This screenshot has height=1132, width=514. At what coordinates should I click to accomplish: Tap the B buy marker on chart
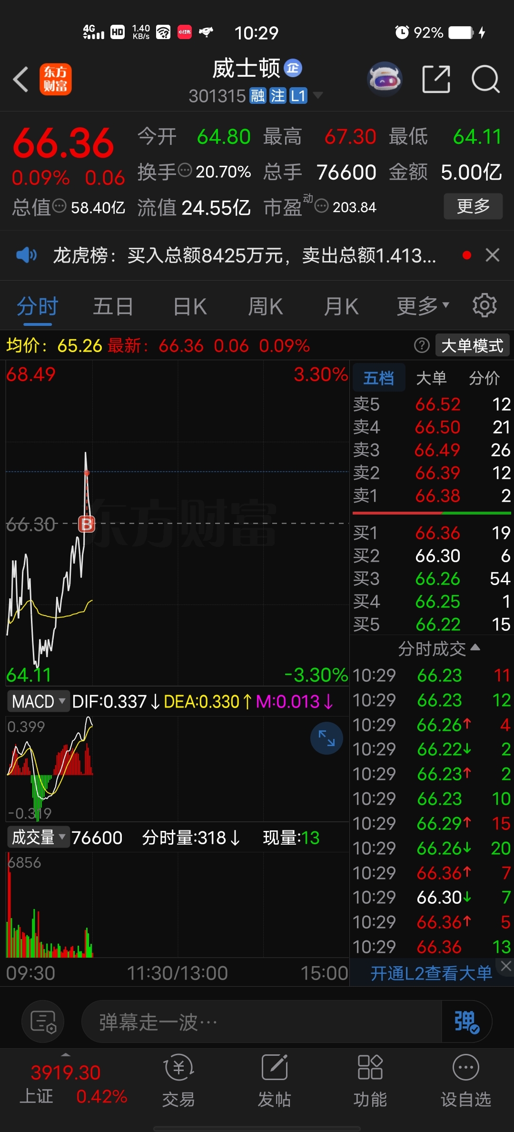pos(87,524)
